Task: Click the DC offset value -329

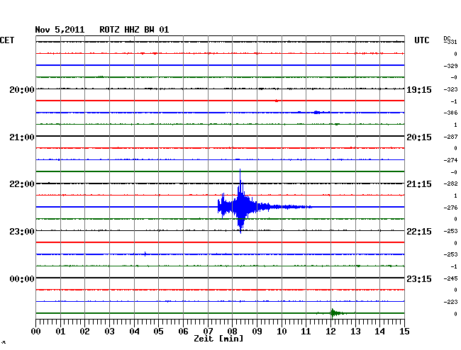Action: click(x=450, y=66)
